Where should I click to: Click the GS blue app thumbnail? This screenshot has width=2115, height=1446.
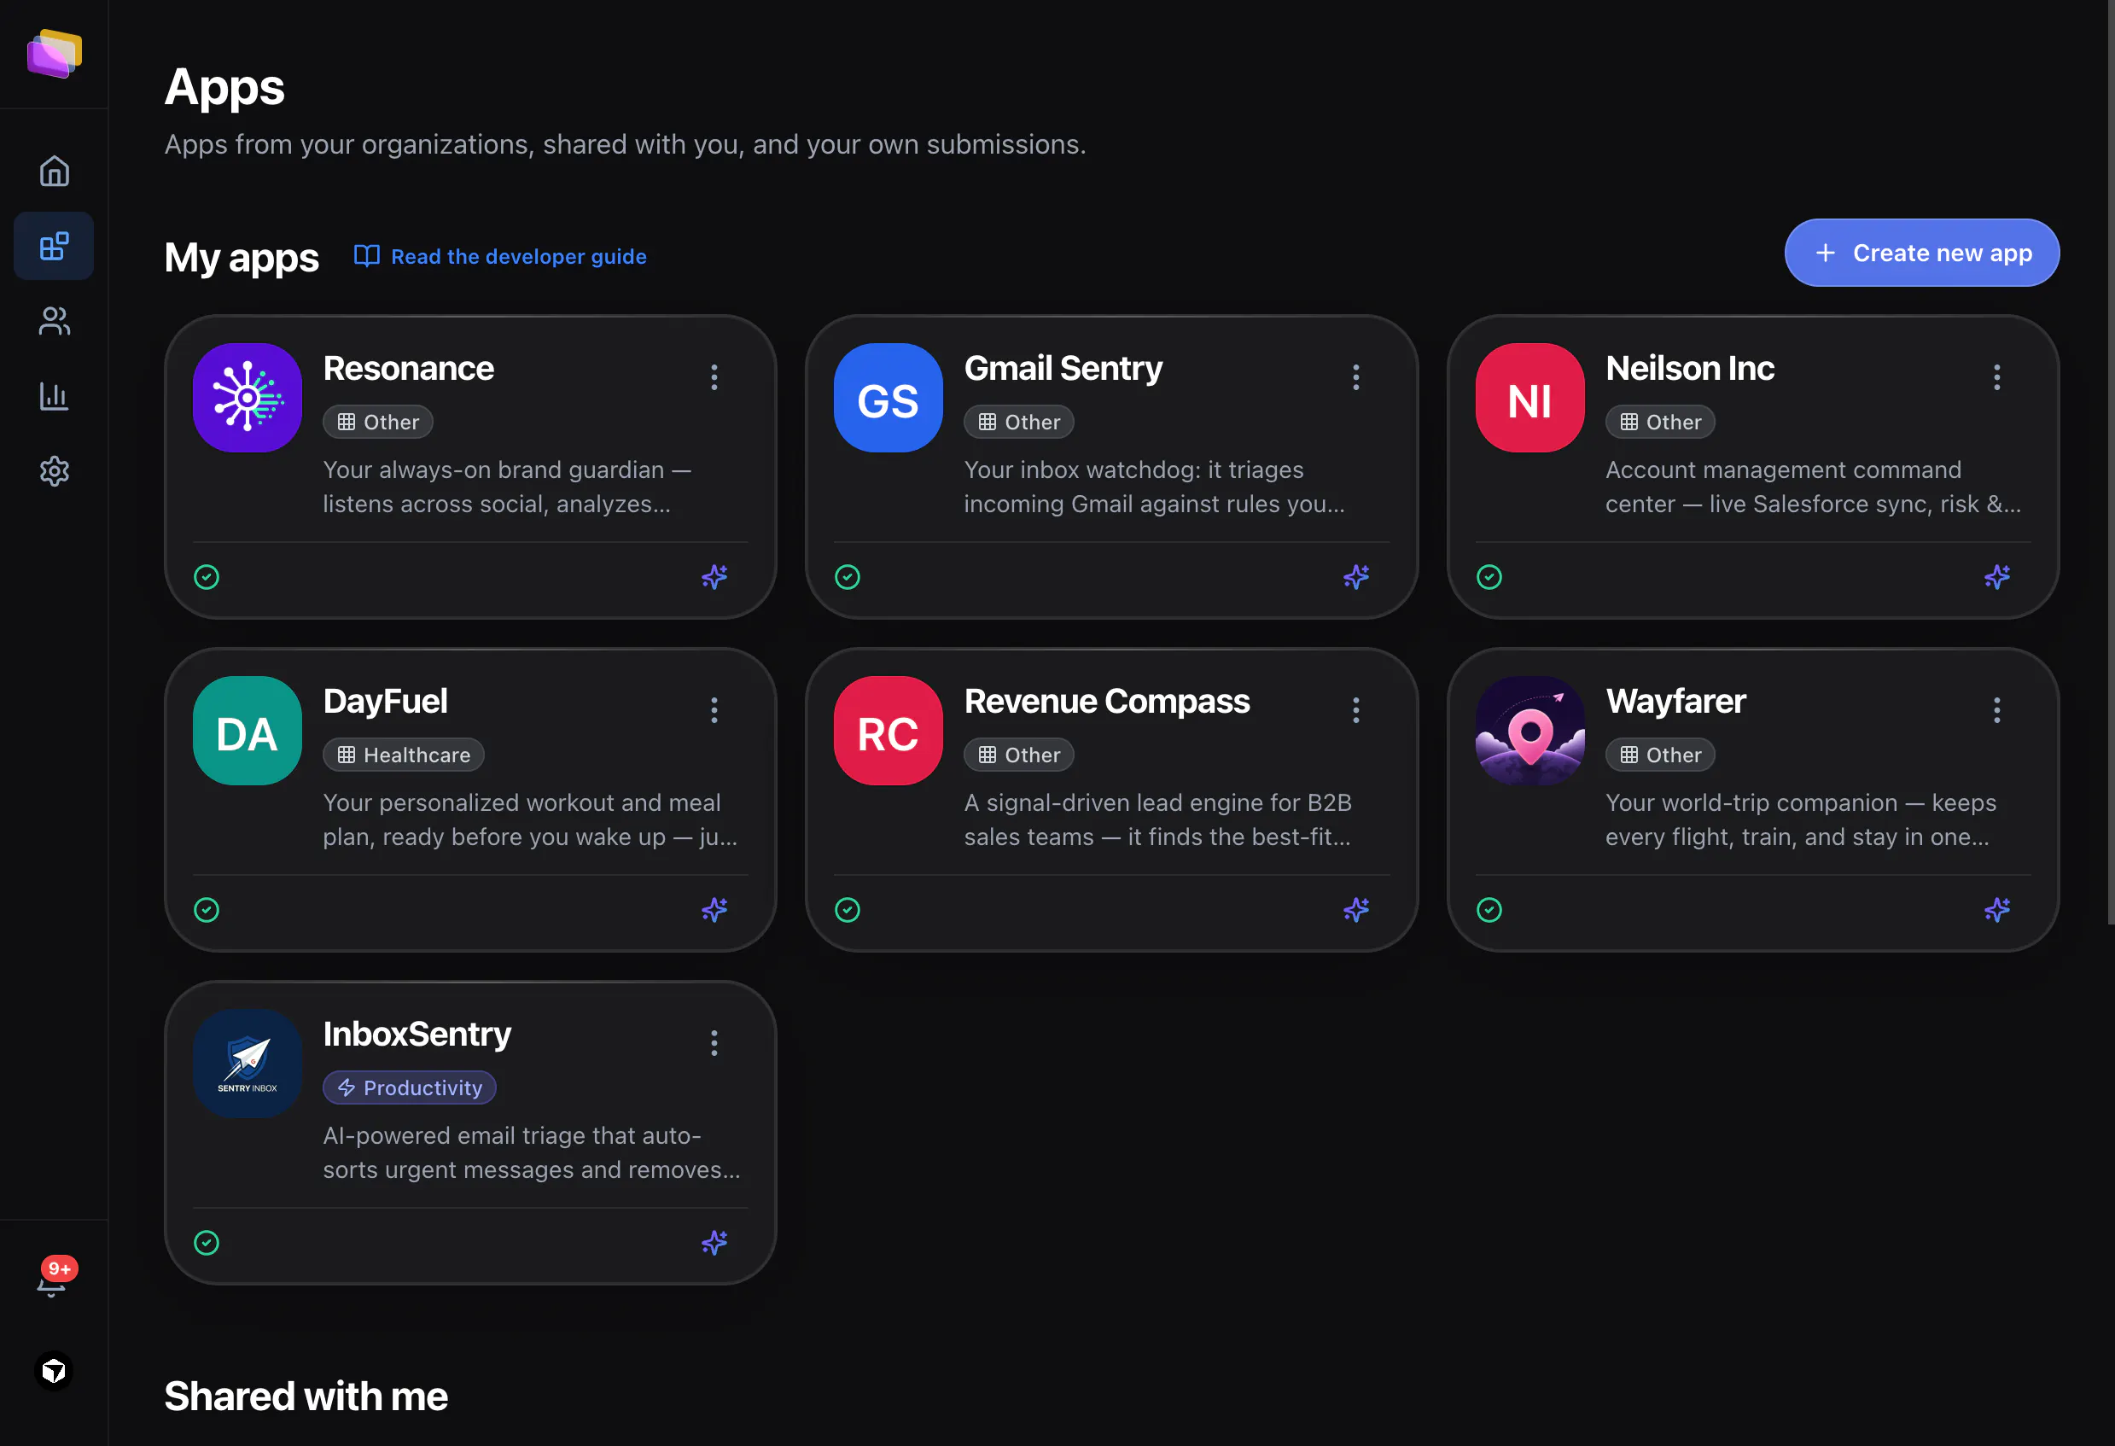[889, 398]
